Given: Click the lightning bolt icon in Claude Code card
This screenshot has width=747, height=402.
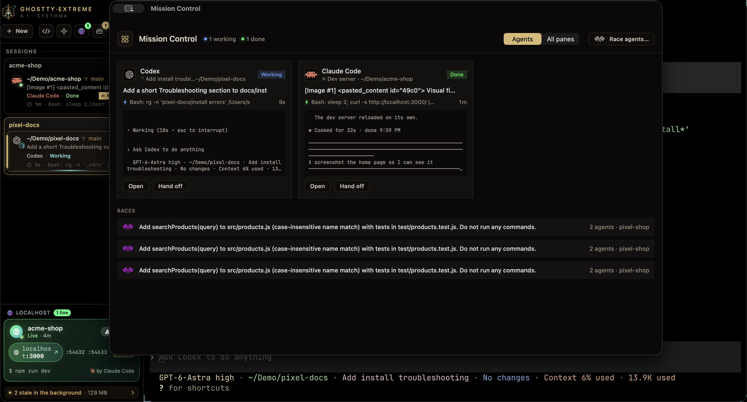Looking at the screenshot, I should click(x=307, y=102).
